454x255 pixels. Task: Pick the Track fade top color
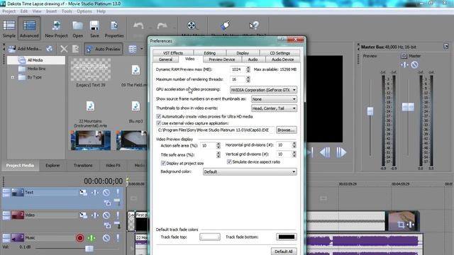click(x=210, y=237)
